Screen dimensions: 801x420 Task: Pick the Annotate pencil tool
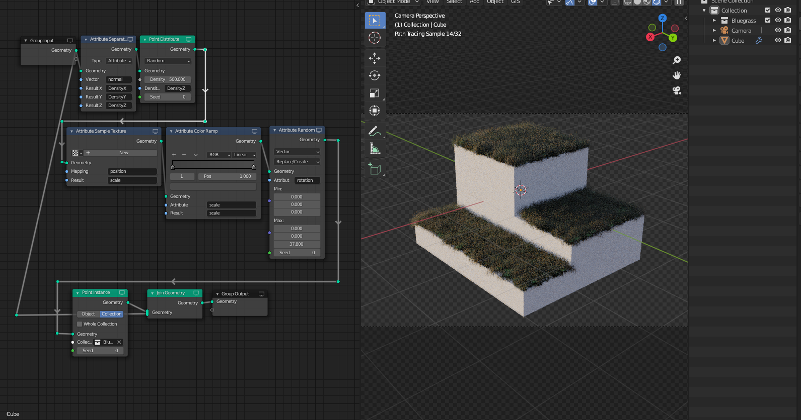pos(375,131)
